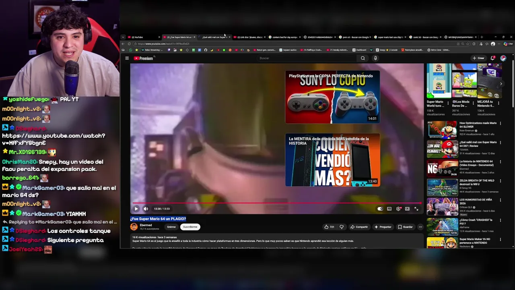Open options for Los Mods Raros shelf video
The height and width of the screenshot is (290, 515).
(x=473, y=103)
